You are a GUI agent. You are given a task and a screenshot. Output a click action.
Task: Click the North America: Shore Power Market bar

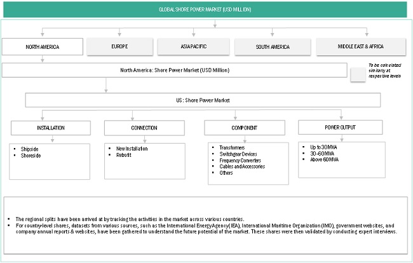175,70
